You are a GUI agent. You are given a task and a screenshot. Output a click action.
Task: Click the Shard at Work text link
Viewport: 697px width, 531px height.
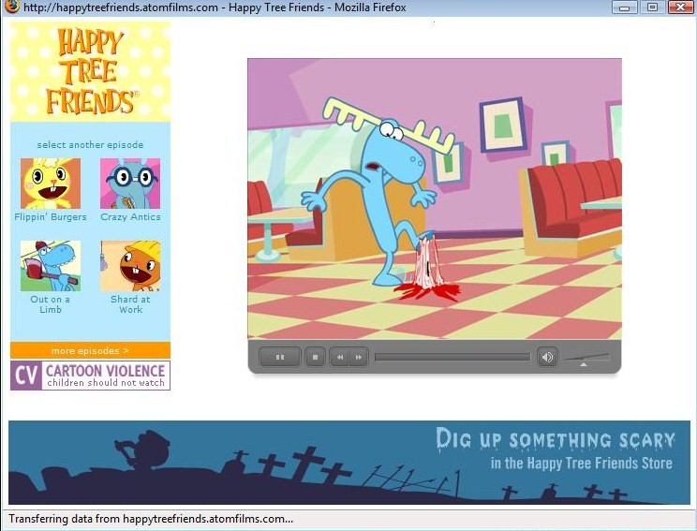pos(130,304)
